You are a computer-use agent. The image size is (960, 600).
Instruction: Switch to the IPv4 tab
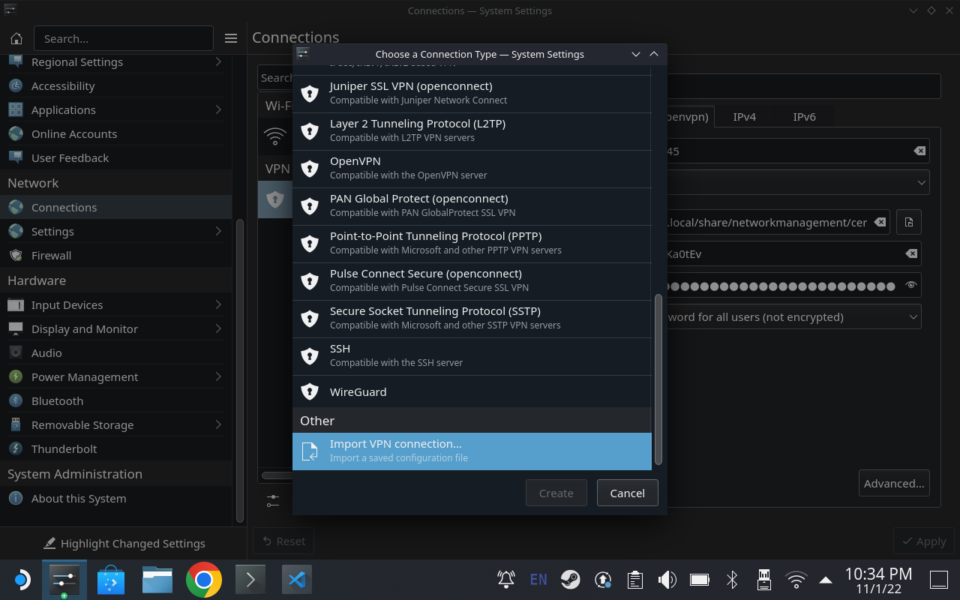tap(744, 117)
